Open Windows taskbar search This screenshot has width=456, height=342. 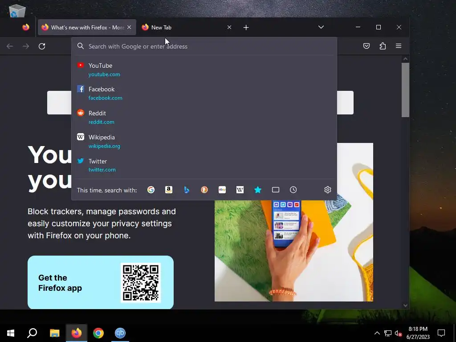[32, 333]
